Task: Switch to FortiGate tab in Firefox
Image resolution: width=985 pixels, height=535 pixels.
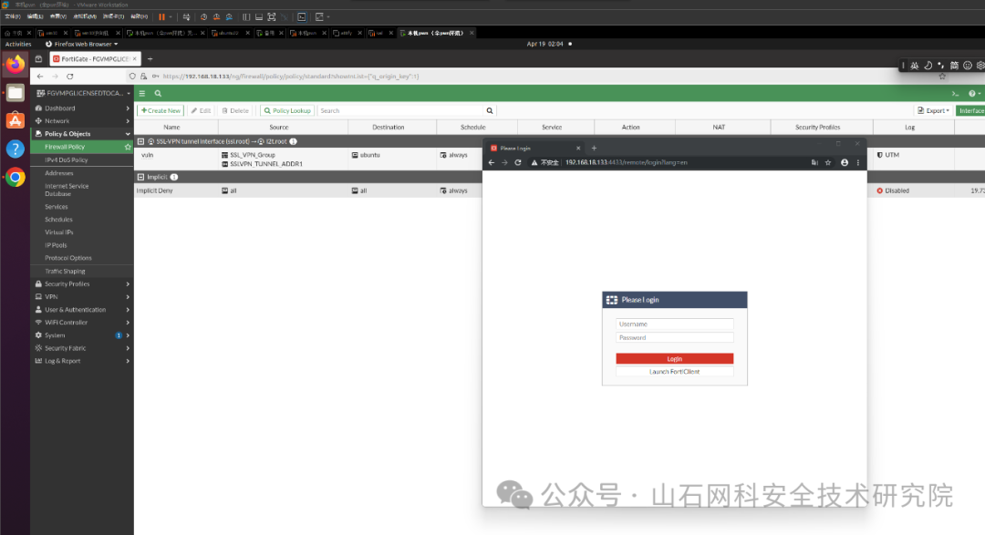Action: (x=94, y=59)
